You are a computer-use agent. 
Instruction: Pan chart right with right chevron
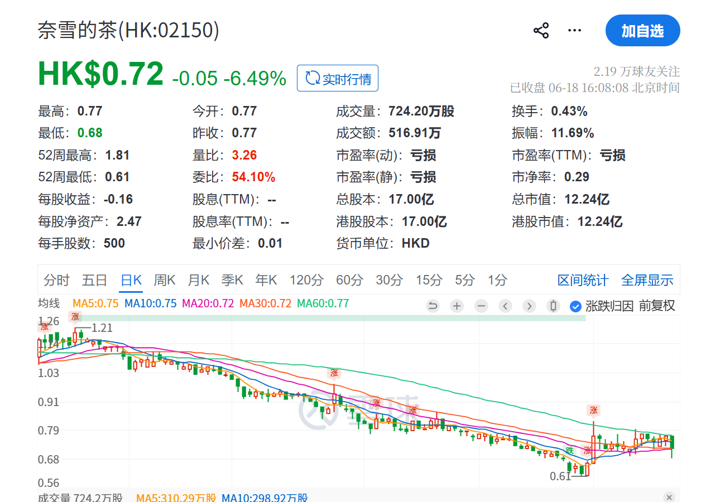pos(529,306)
